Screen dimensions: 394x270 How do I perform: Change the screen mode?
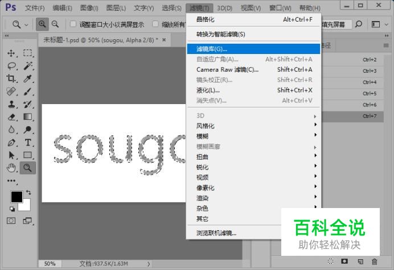(27, 221)
